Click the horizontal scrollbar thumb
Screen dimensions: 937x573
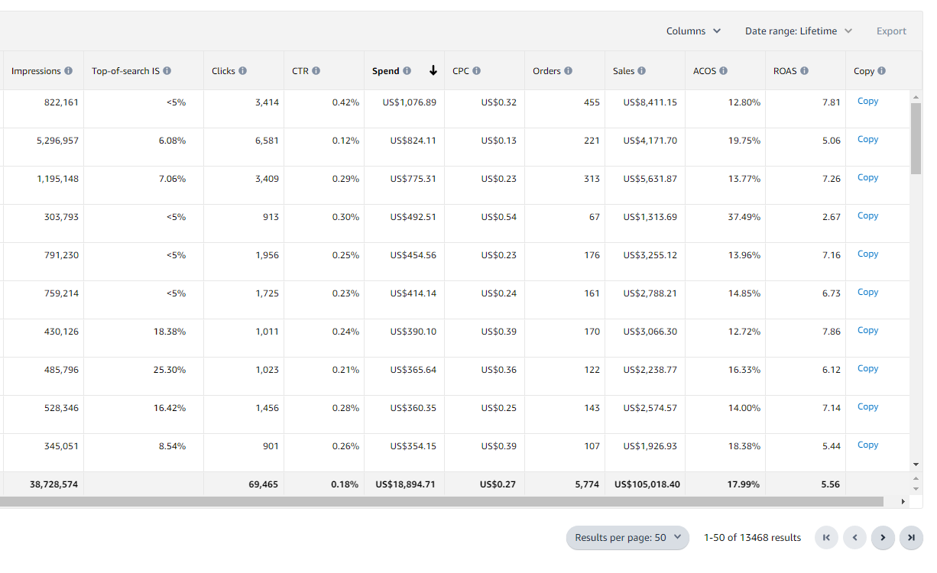(x=442, y=502)
